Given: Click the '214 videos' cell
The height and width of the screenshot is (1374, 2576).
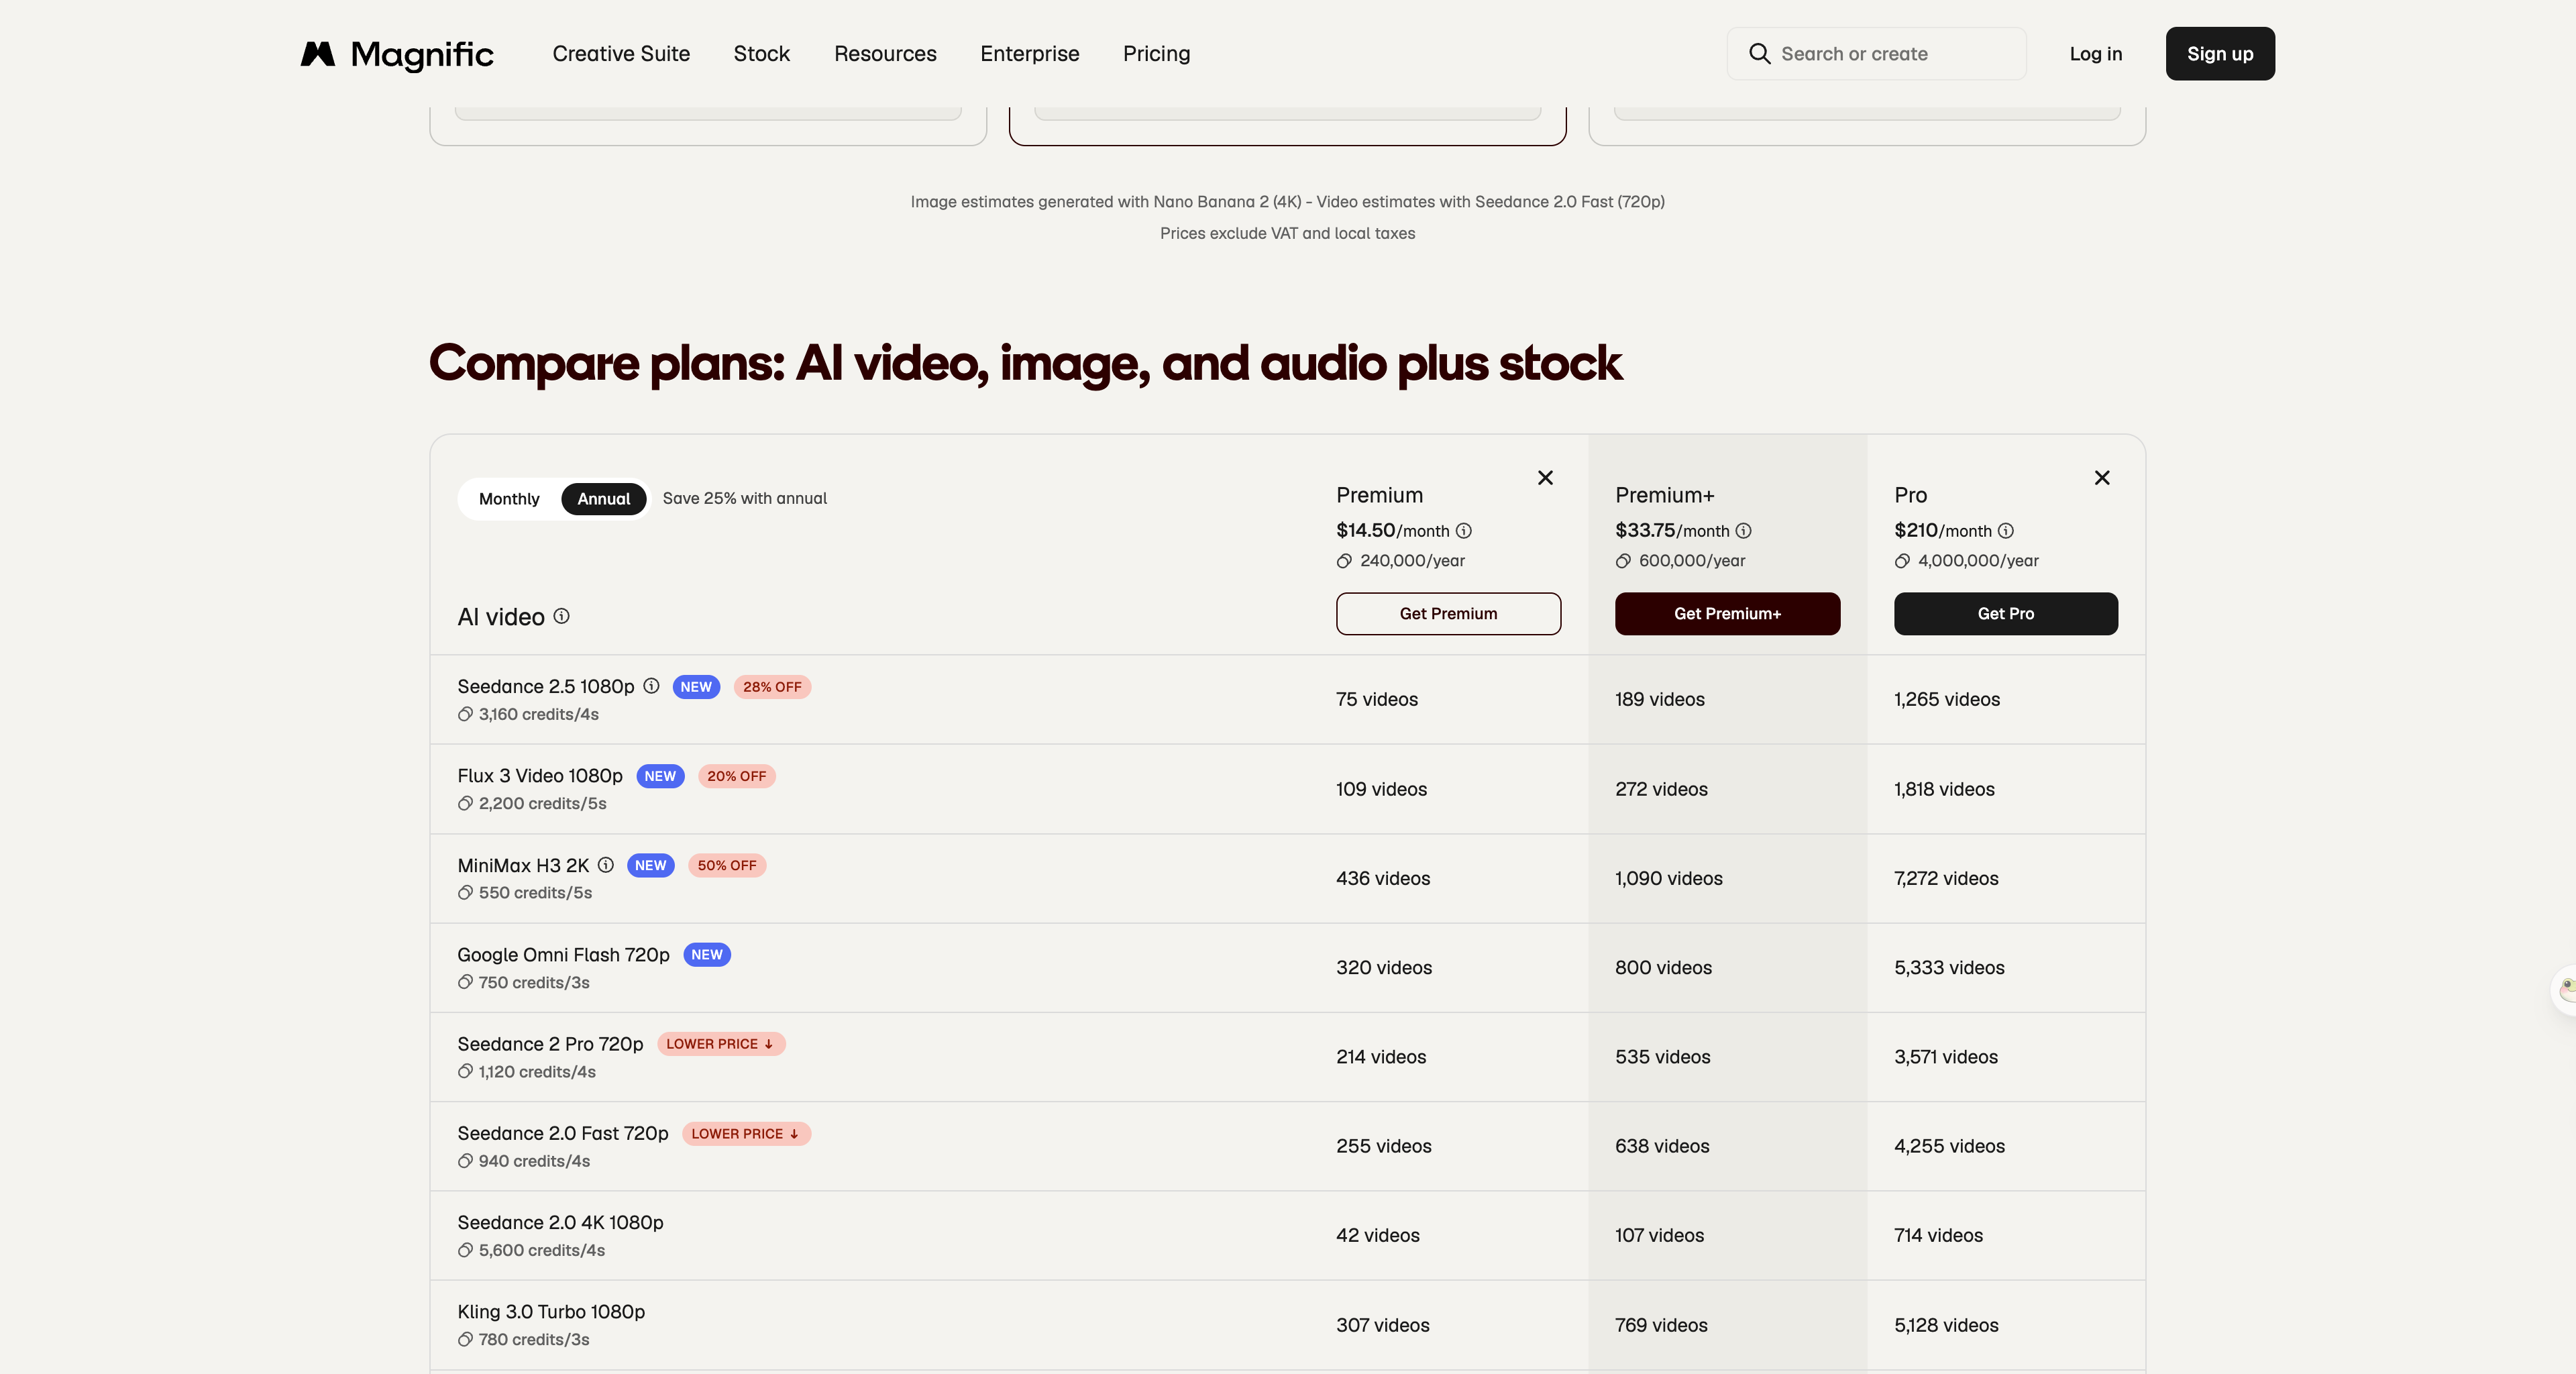Looking at the screenshot, I should (x=1381, y=1057).
